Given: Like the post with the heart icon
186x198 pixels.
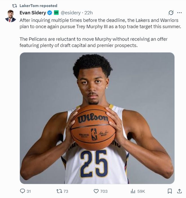Looking at the screenshot, I should click(96, 191).
